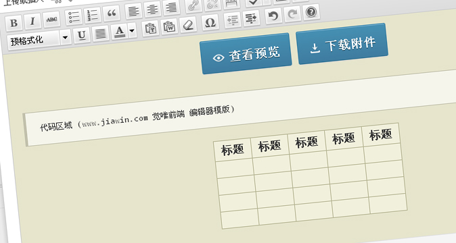
Task: Open the 预格式化 format dropdown
Action: click(x=39, y=40)
